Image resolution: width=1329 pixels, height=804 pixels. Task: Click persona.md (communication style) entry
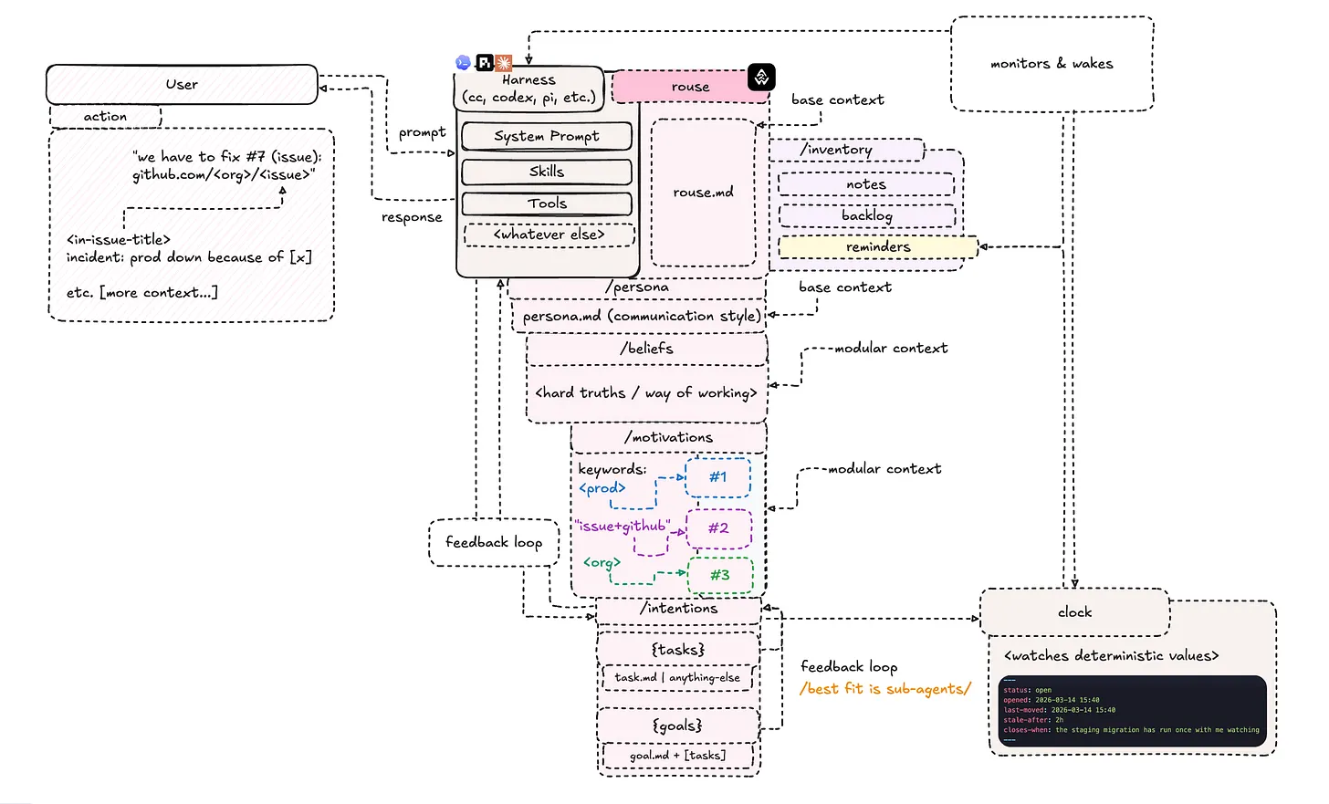[x=641, y=317]
